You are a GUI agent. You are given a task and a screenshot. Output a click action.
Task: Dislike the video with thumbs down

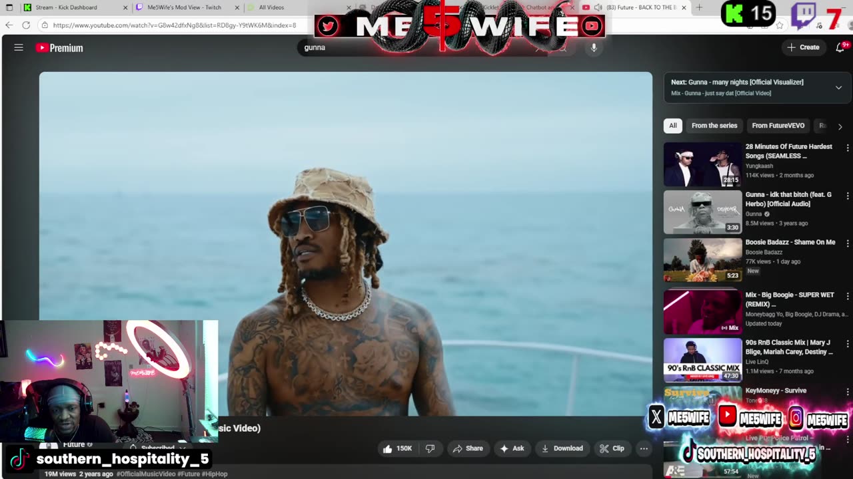point(430,448)
